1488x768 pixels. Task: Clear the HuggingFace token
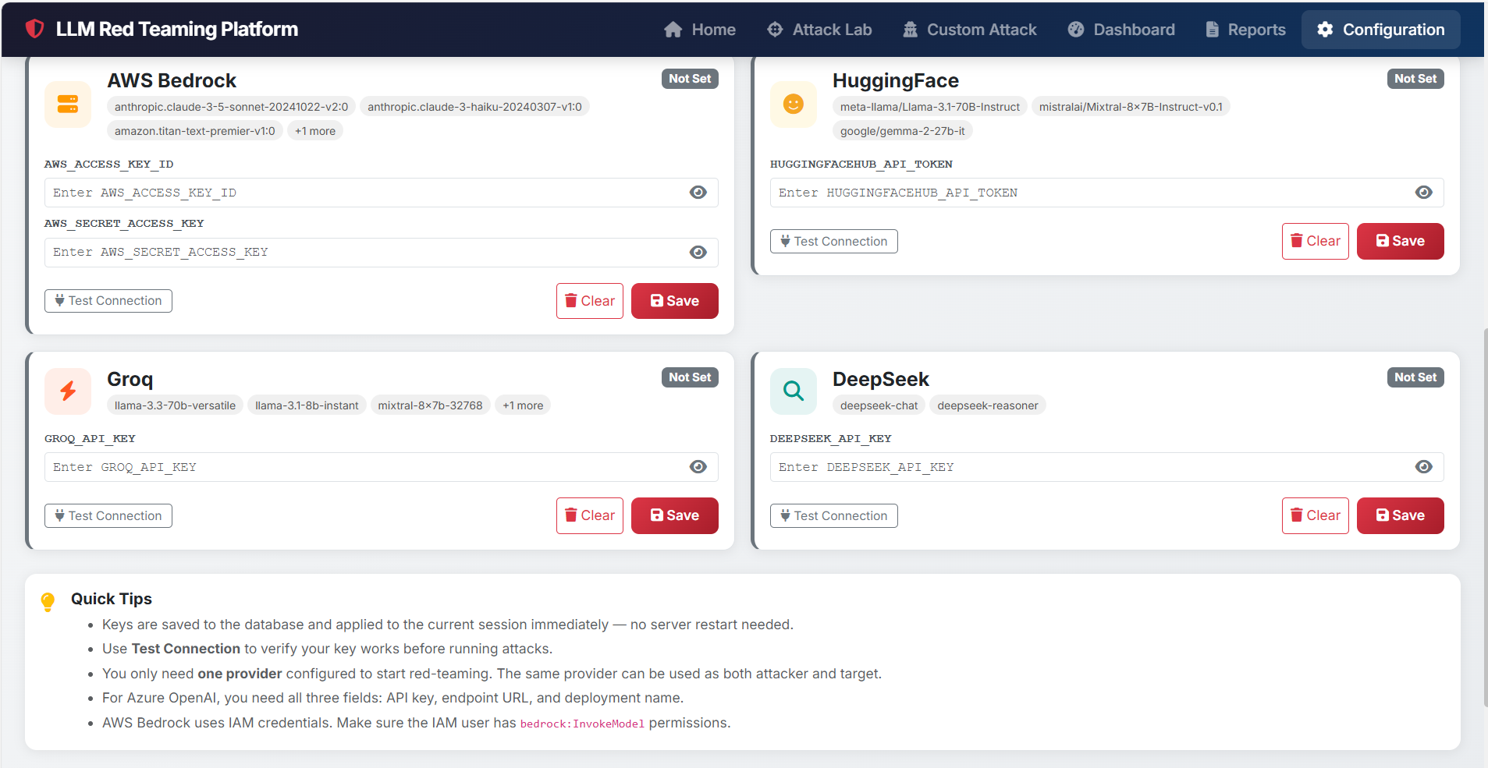tap(1316, 242)
